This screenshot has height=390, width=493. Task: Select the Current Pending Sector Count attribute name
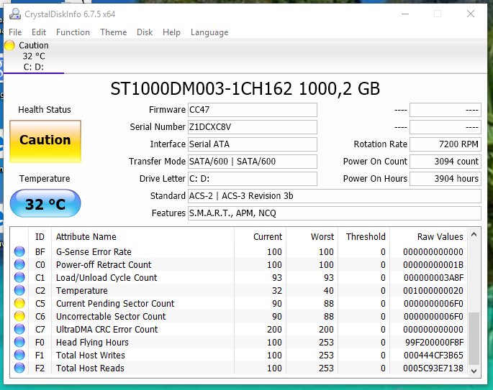point(115,303)
